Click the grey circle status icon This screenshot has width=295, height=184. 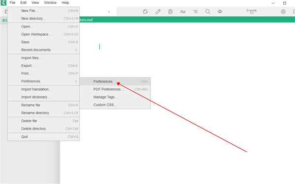283,12
